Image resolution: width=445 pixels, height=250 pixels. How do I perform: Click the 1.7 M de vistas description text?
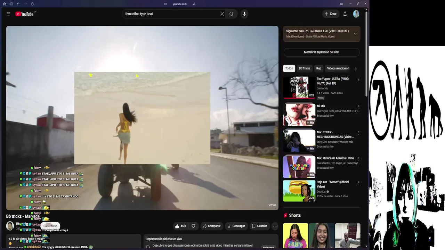point(26,239)
